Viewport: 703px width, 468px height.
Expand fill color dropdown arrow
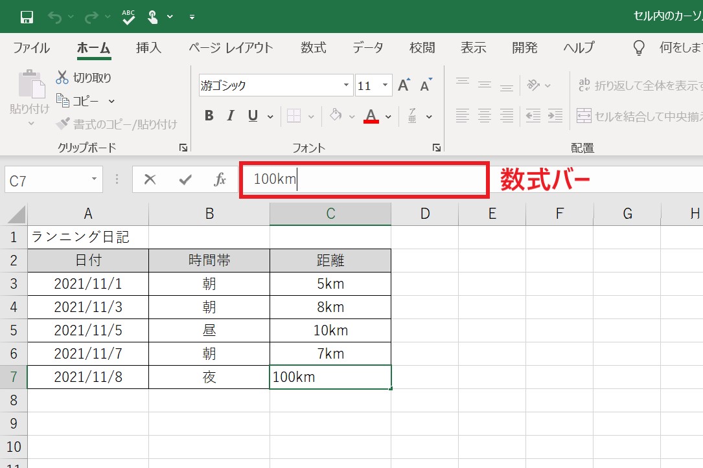coord(352,117)
